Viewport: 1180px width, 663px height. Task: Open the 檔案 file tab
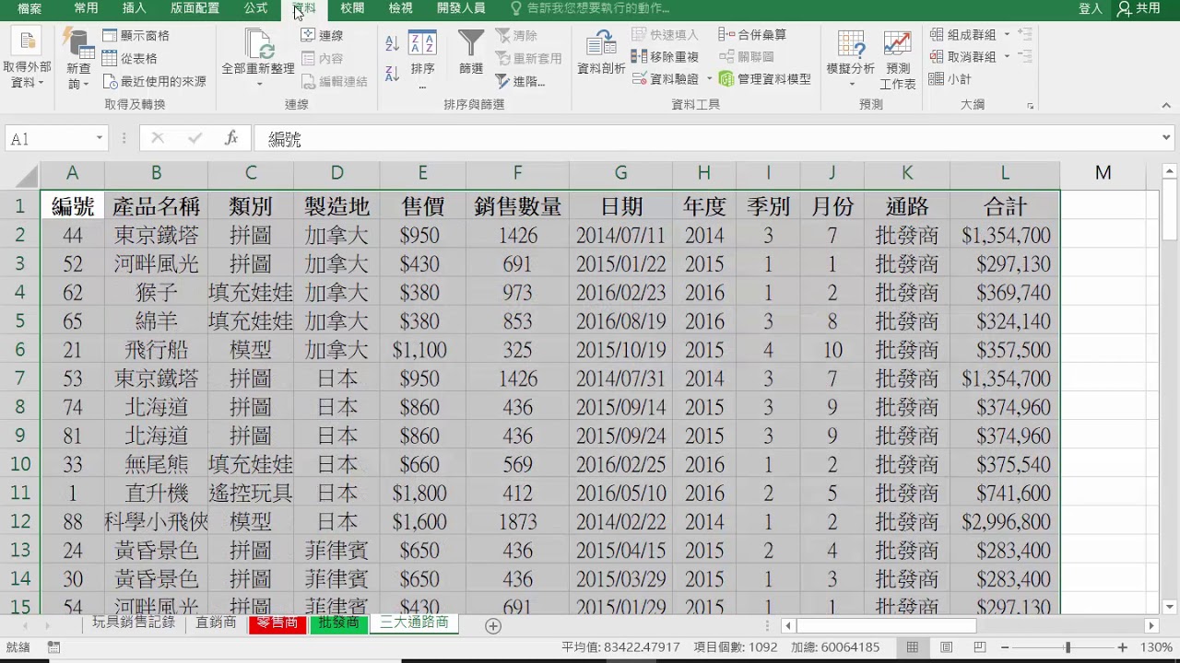(x=29, y=8)
